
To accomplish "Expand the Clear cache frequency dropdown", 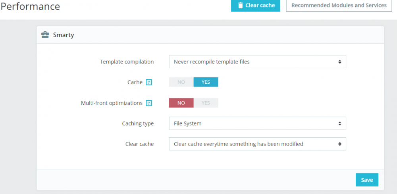I will (257, 144).
